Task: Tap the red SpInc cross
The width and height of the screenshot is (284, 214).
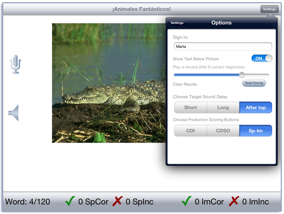Action: click(118, 201)
